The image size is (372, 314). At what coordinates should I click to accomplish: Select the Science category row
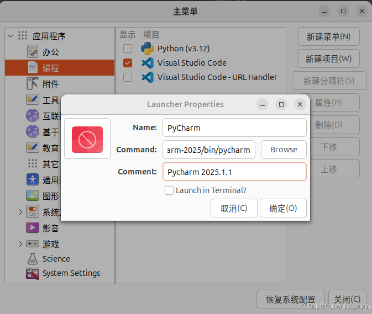[60, 259]
